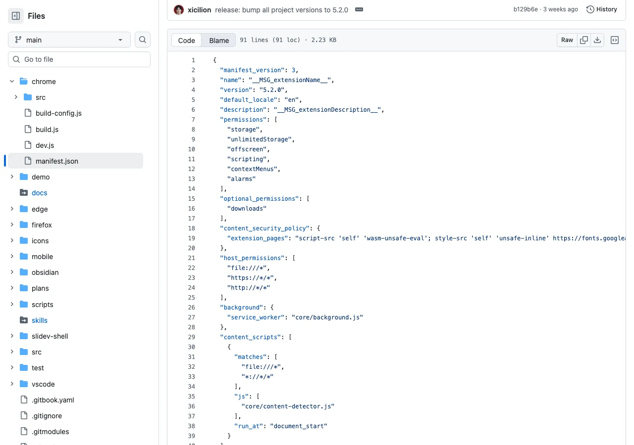
Task: Click the slidev-shell folder icon
Action: tap(24, 336)
